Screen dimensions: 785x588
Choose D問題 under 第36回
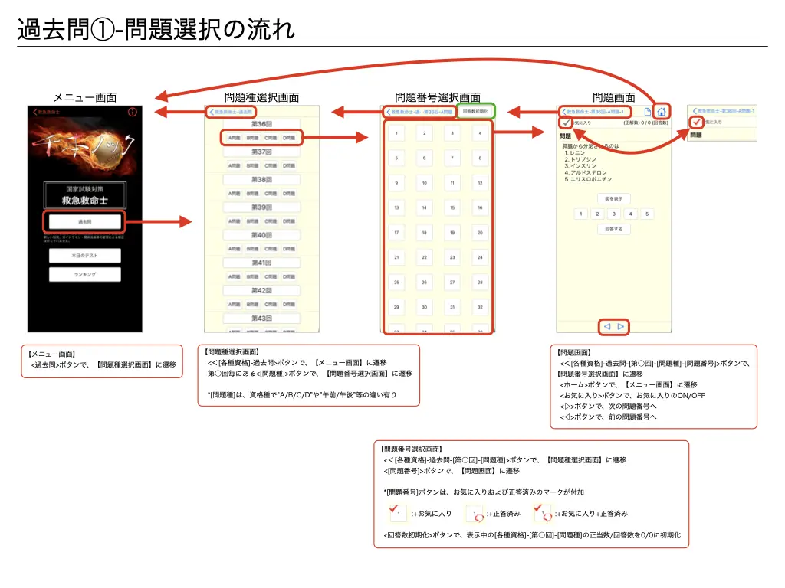289,138
